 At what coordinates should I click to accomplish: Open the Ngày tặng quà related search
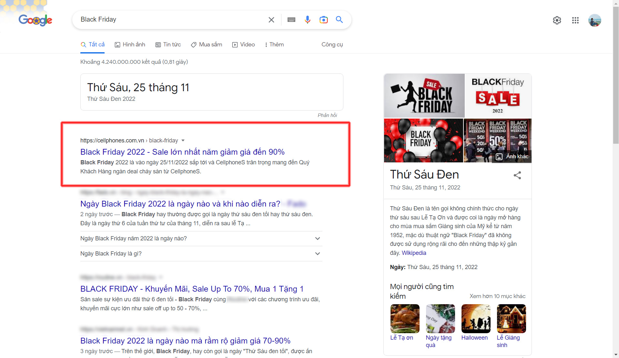tap(440, 326)
